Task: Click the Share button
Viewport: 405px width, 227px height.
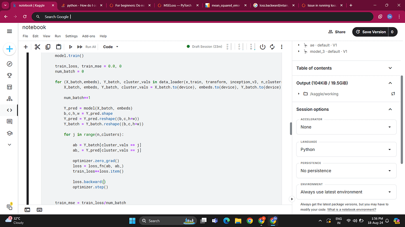Action: click(337, 32)
